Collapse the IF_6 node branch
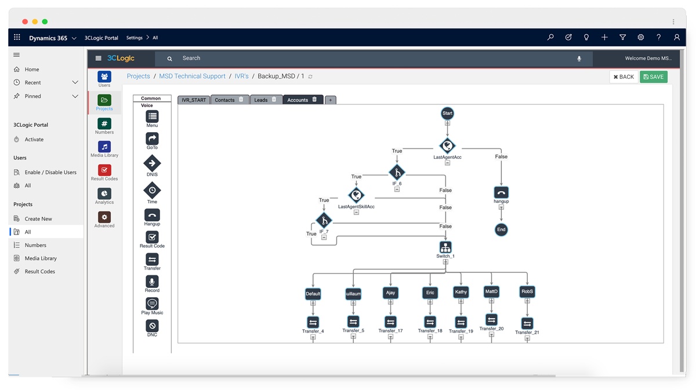Screen dimensions: 696x390 (x=397, y=189)
